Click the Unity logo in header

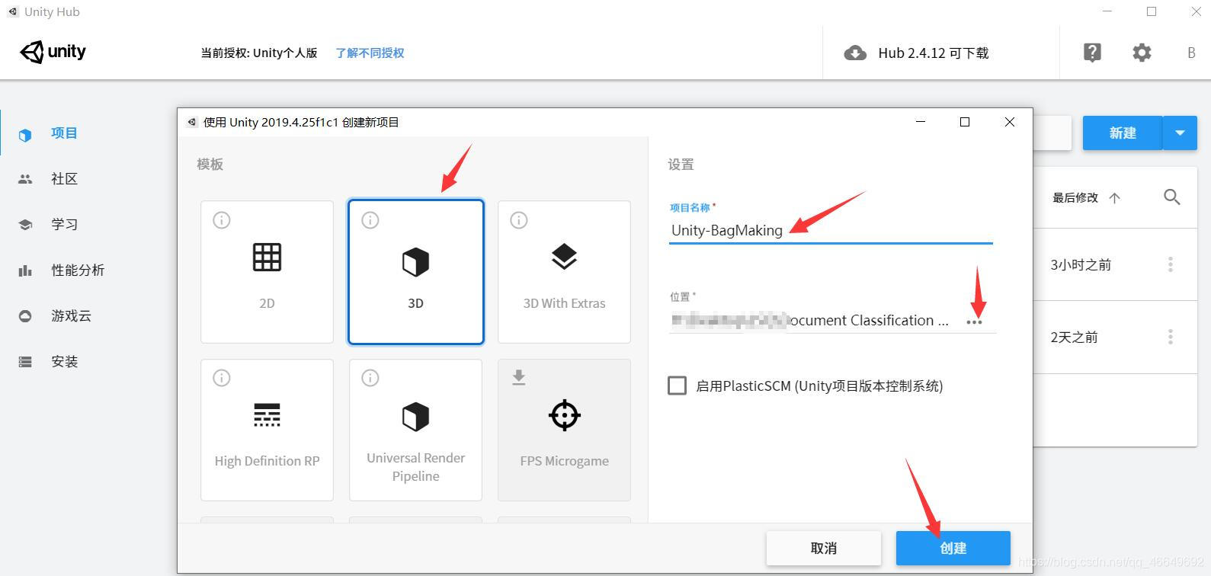click(x=53, y=52)
